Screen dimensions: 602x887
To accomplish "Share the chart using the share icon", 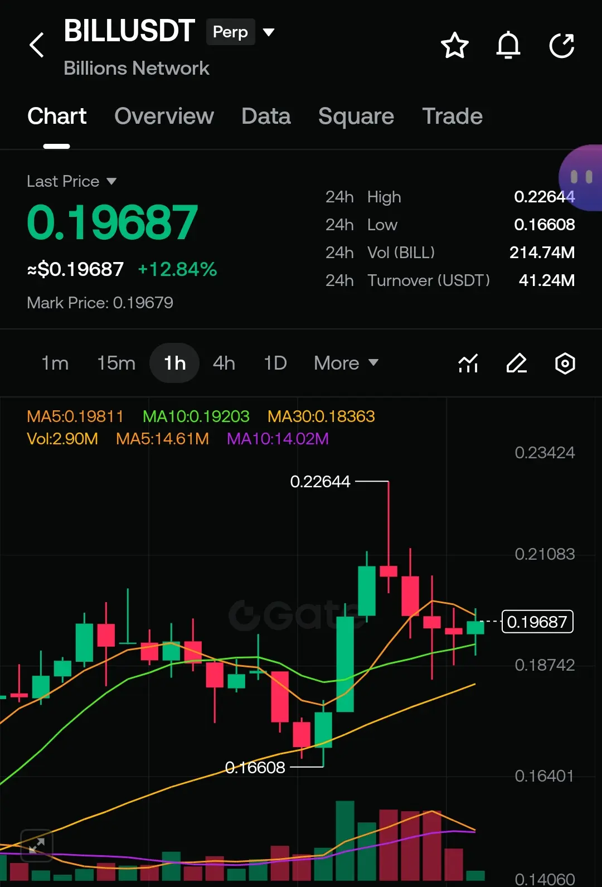I will (x=561, y=46).
